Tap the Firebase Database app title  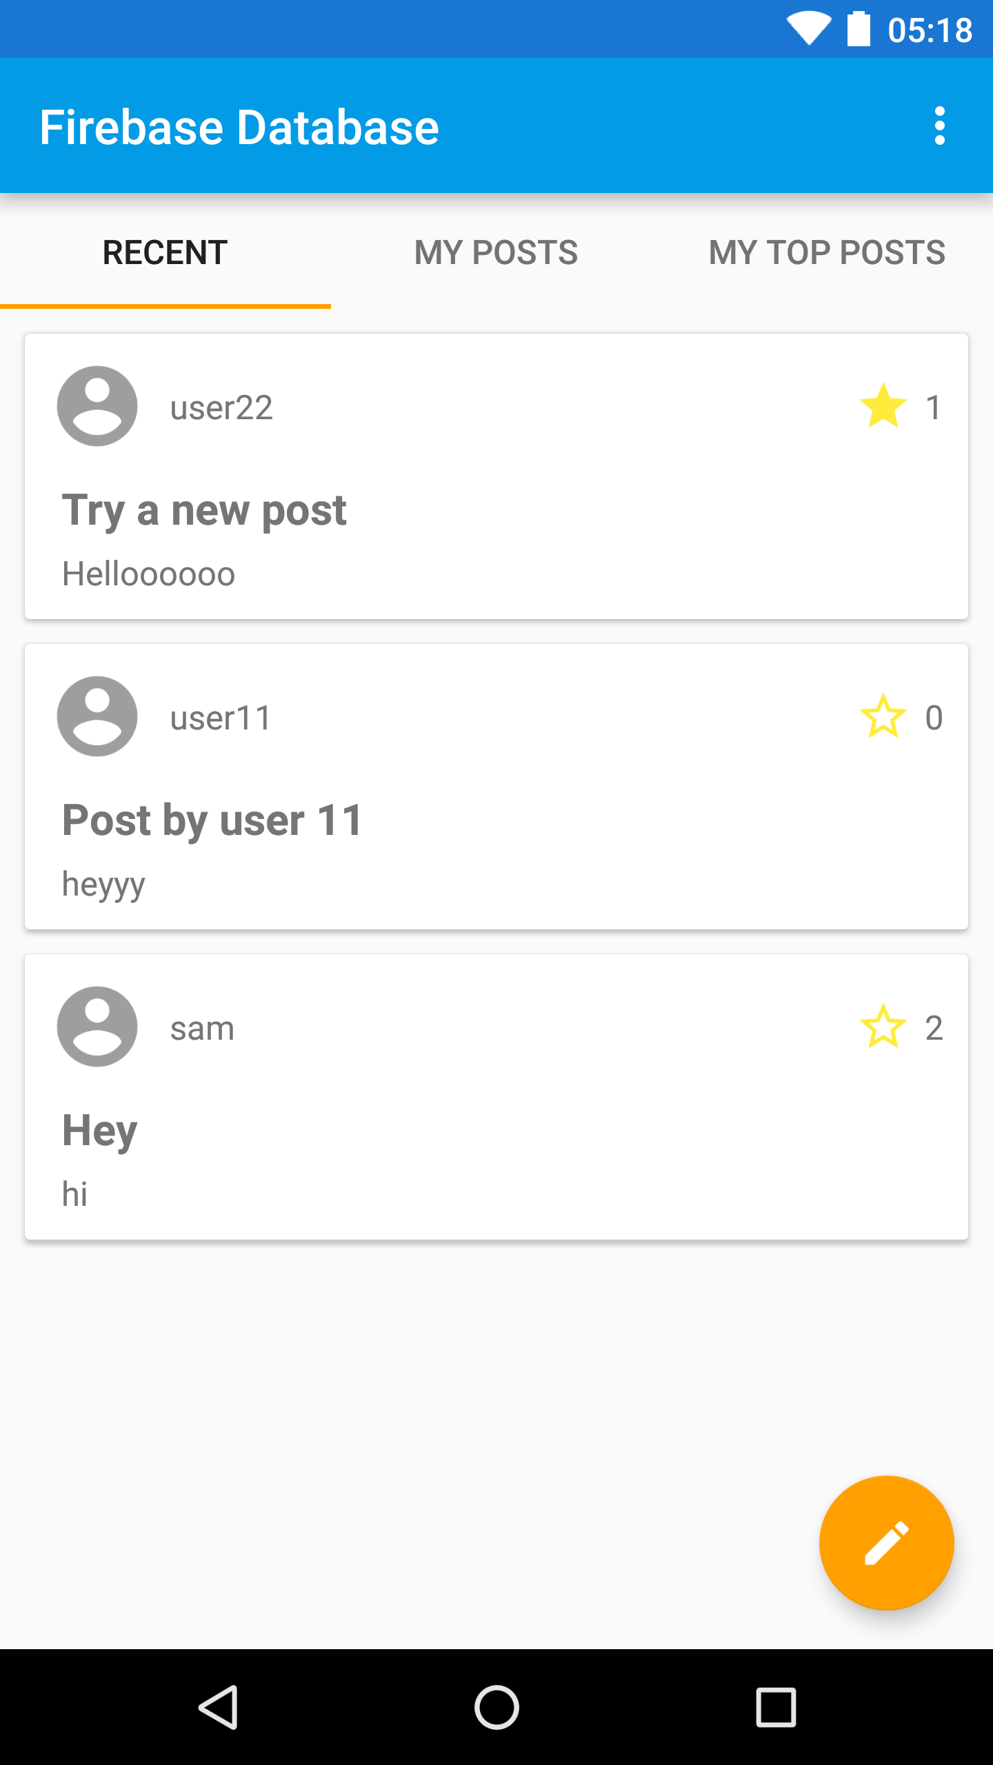239,128
